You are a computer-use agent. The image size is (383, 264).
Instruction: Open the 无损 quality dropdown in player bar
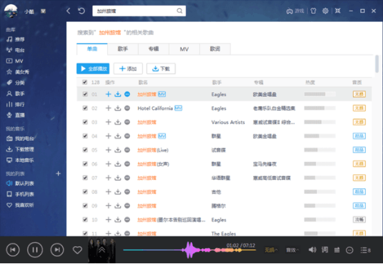click(271, 250)
